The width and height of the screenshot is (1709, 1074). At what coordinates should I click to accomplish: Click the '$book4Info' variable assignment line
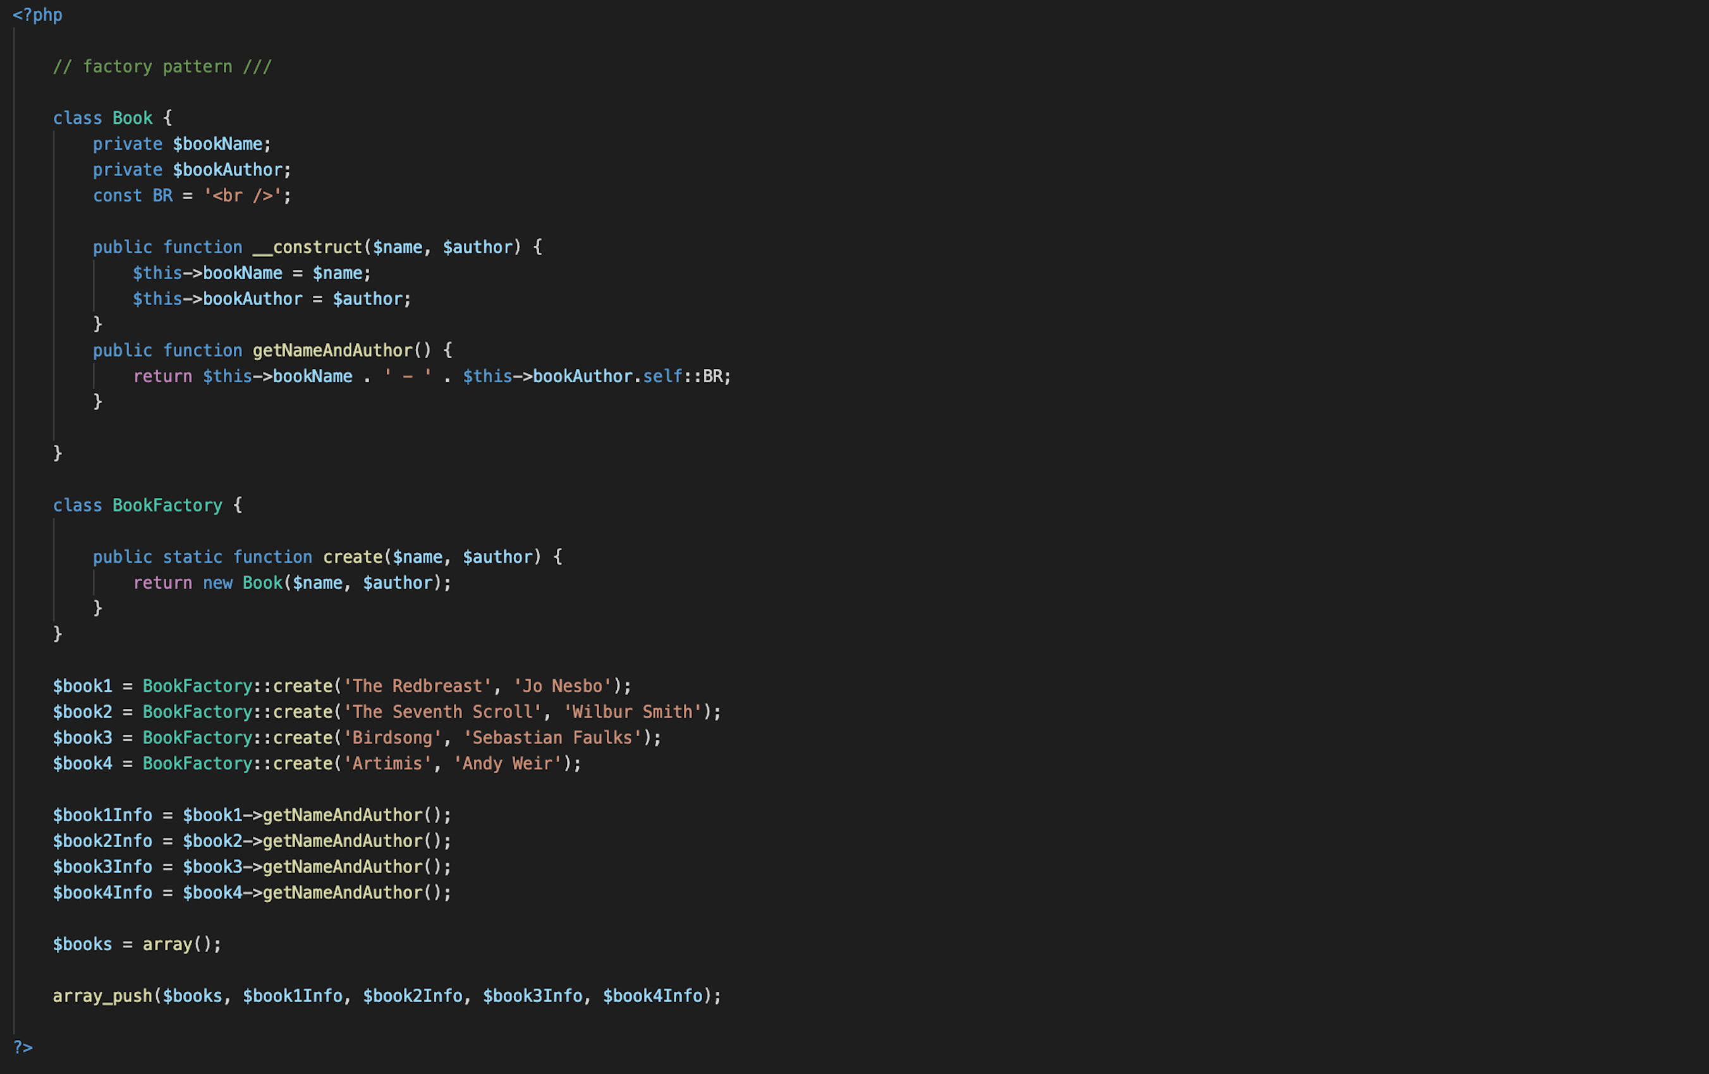[x=252, y=893]
